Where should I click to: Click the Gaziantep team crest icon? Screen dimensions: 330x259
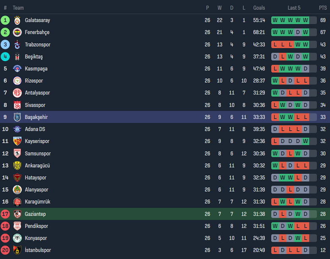pyautogui.click(x=17, y=214)
